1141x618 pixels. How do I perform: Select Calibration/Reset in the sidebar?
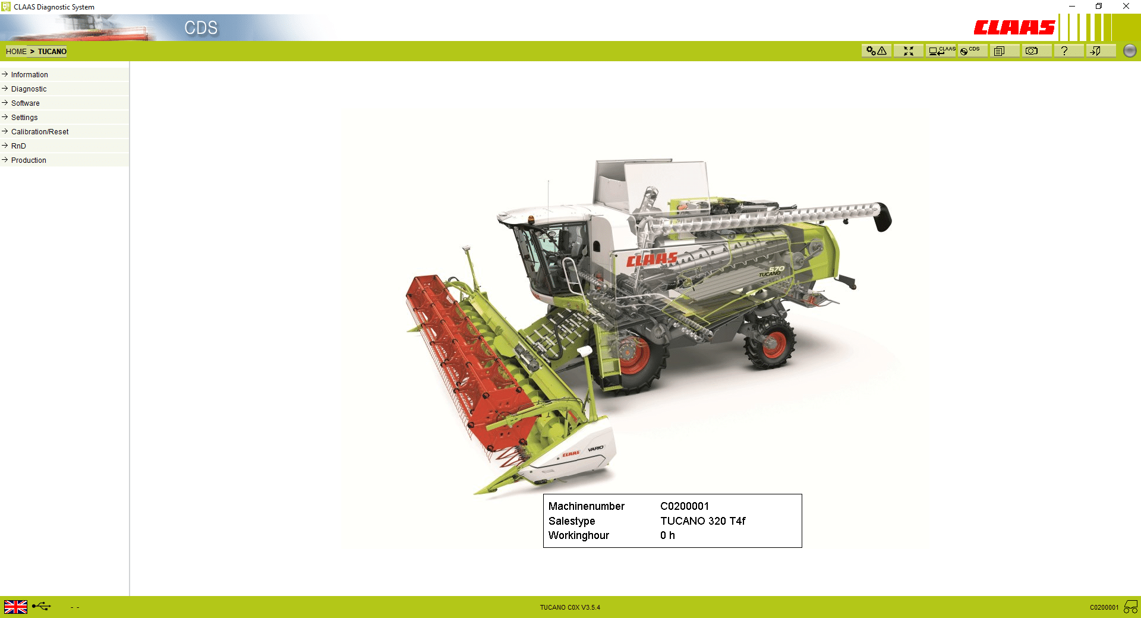pos(39,132)
